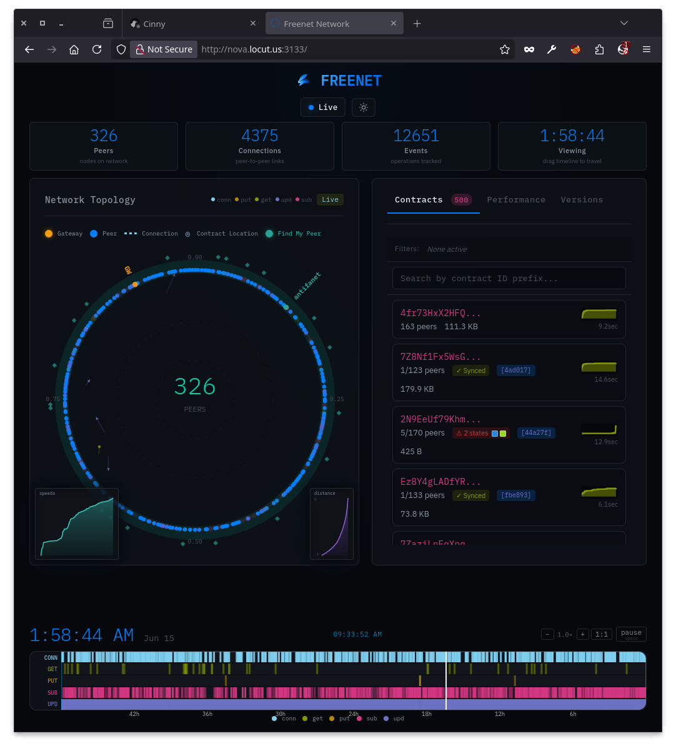Open the Versions tab
The height and width of the screenshot is (751, 676).
(x=582, y=200)
